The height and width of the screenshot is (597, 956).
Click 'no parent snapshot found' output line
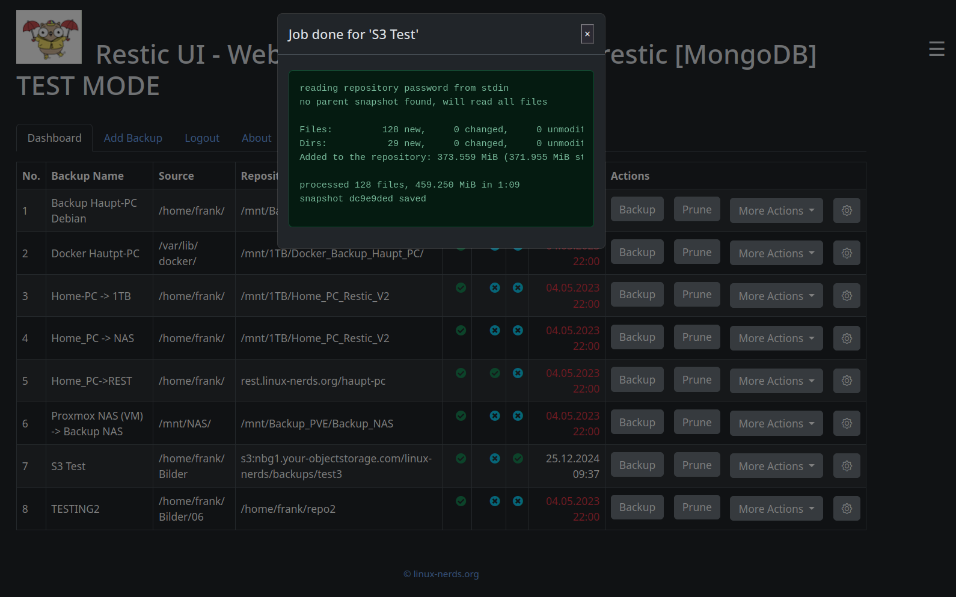[x=423, y=102]
